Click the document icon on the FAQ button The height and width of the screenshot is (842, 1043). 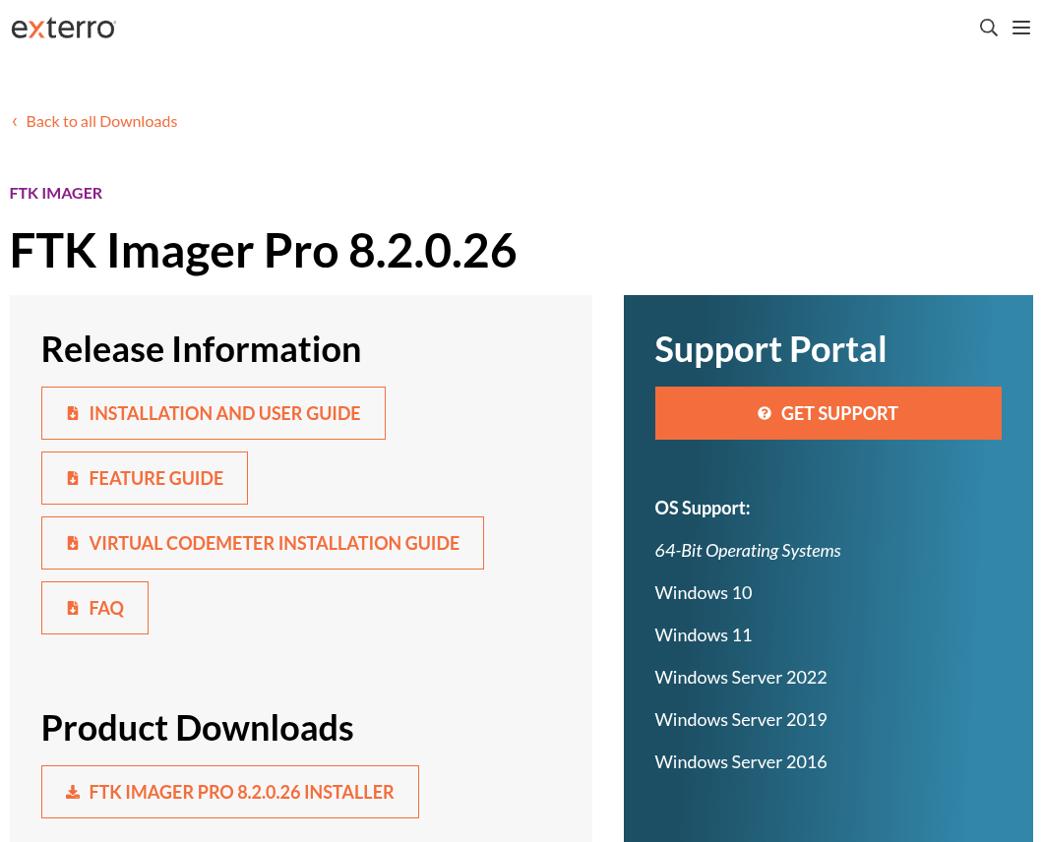point(73,608)
